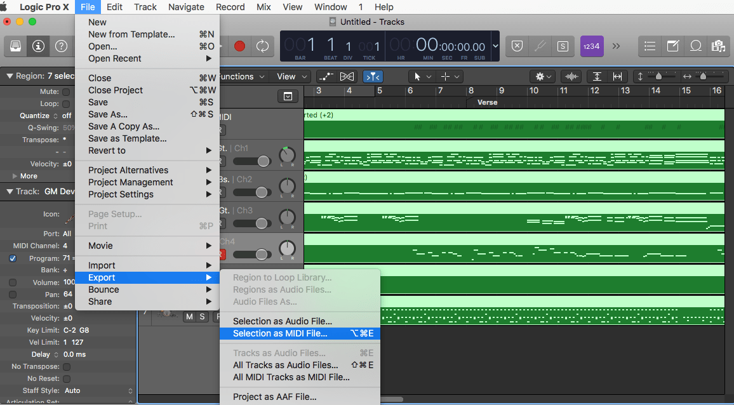
Task: Open the Import submenu
Action: [x=147, y=265]
